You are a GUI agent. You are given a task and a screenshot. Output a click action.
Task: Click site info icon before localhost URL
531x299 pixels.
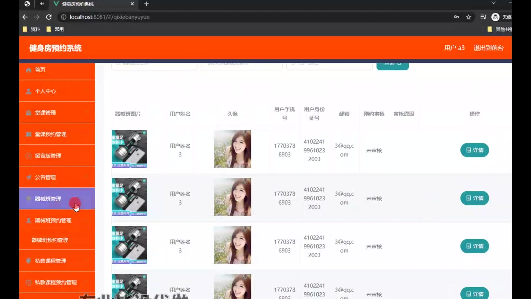(64, 17)
